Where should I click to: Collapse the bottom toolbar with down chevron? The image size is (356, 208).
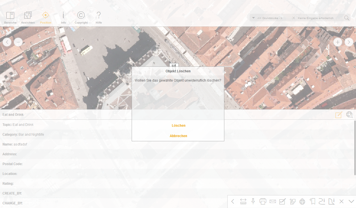click(351, 201)
